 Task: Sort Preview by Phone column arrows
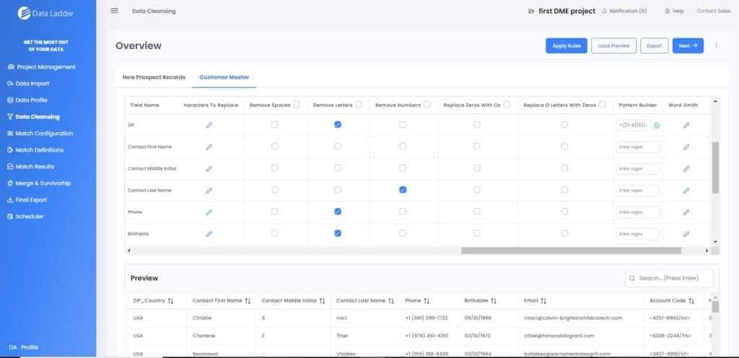tap(427, 300)
